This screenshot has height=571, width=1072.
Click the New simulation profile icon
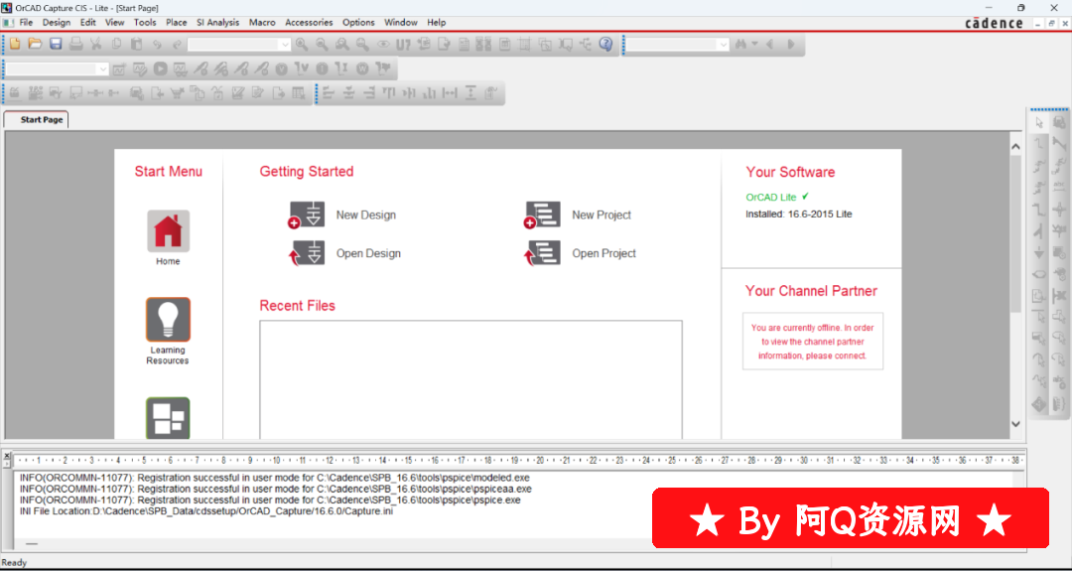[x=120, y=69]
